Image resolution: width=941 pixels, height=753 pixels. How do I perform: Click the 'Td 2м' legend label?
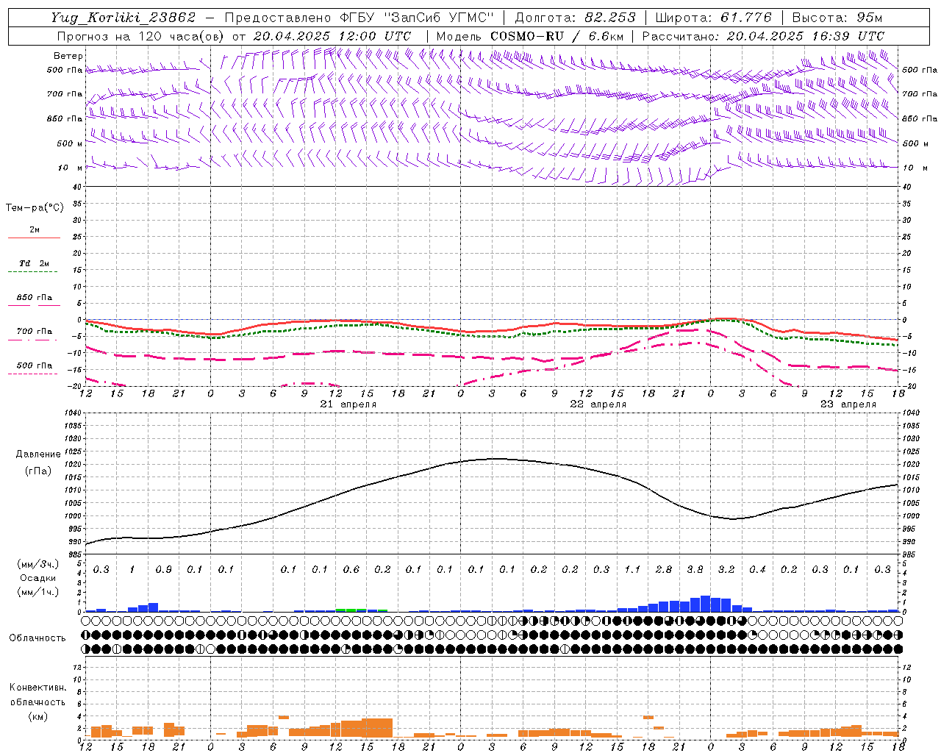point(34,263)
